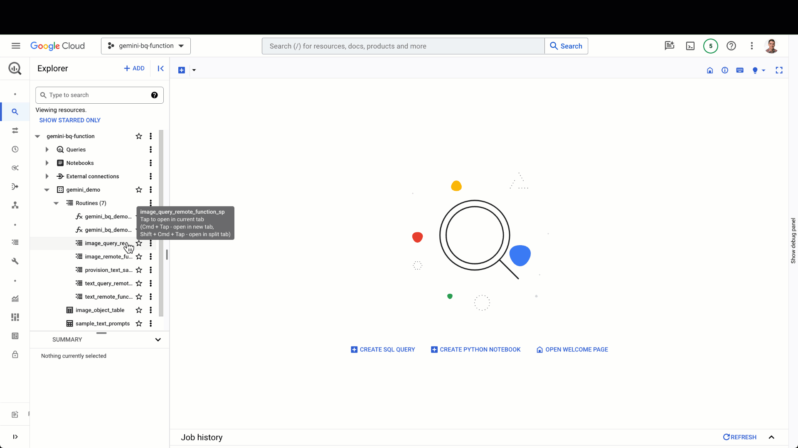Image resolution: width=798 pixels, height=448 pixels.
Task: Open gemini-bq-function project selector dropdown
Action: [x=146, y=46]
